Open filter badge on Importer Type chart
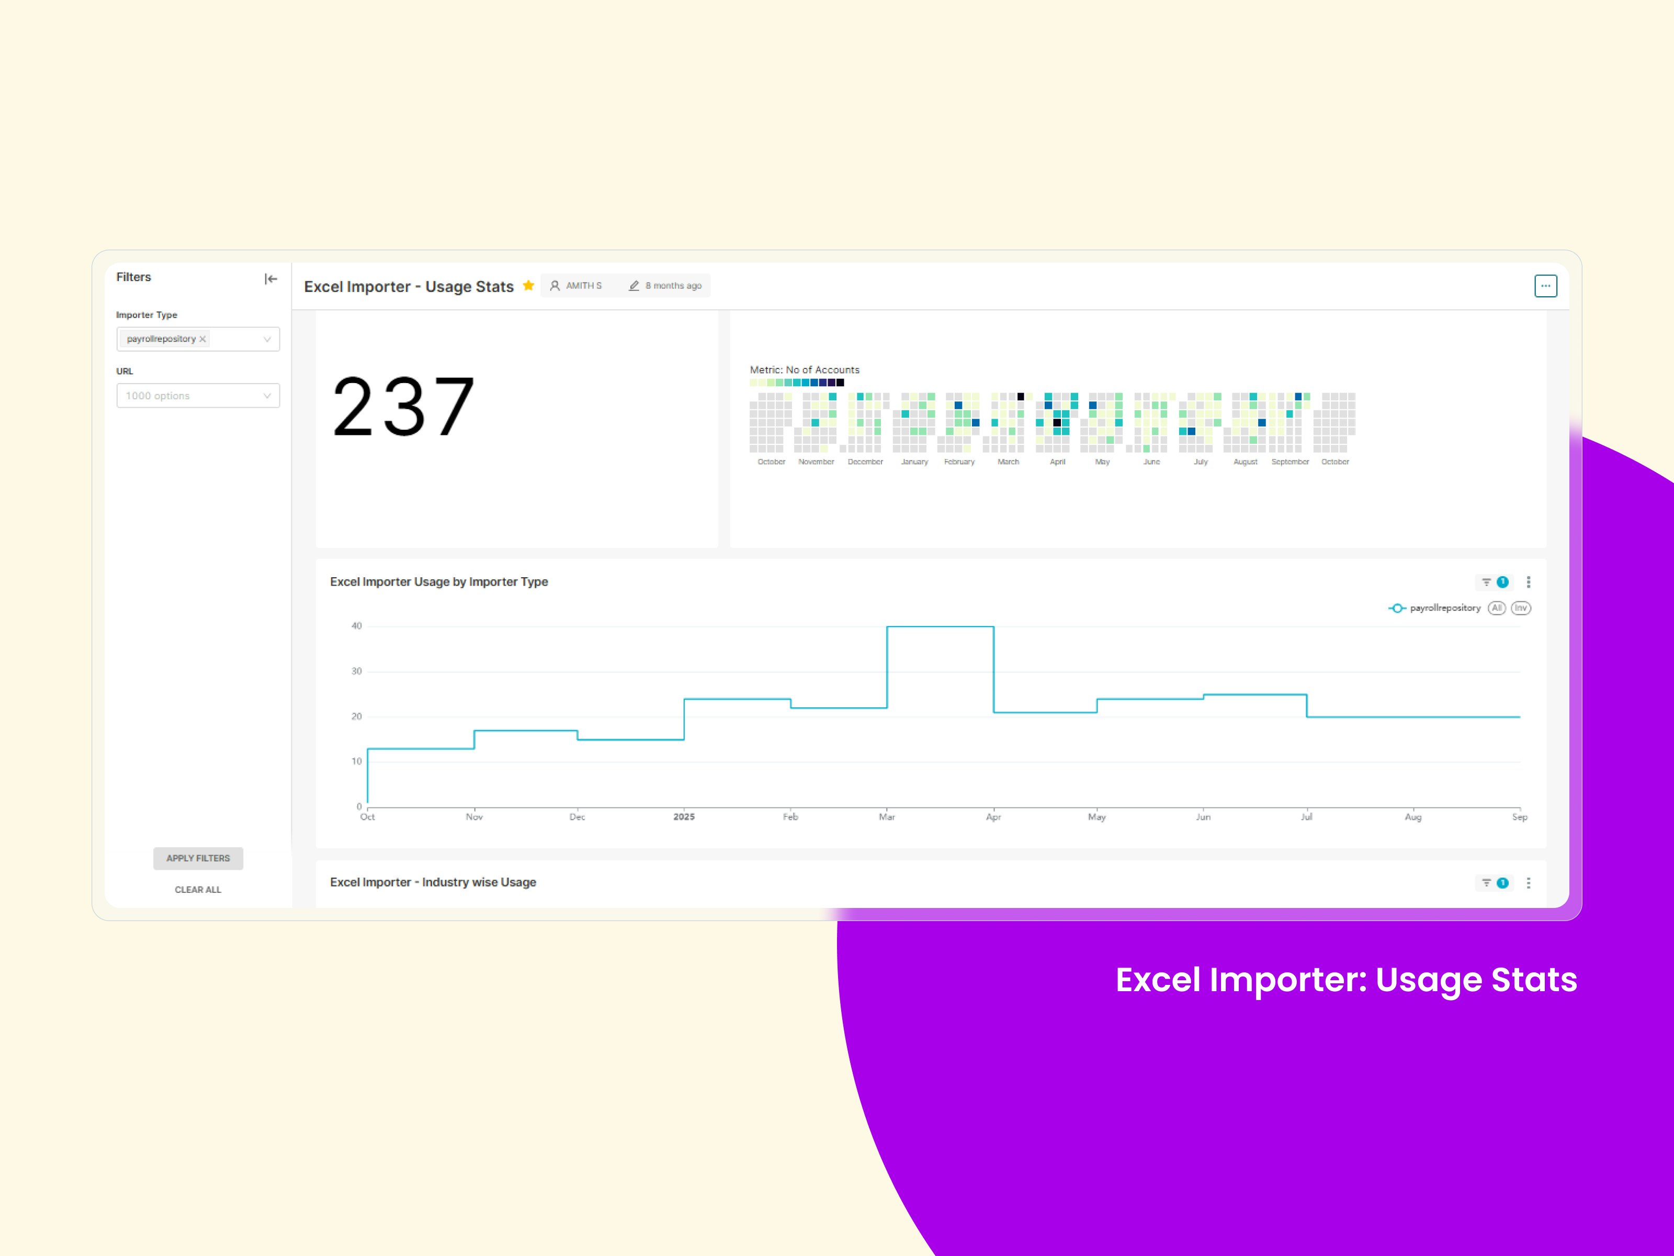Screen dimensions: 1674x1256 coord(1495,582)
